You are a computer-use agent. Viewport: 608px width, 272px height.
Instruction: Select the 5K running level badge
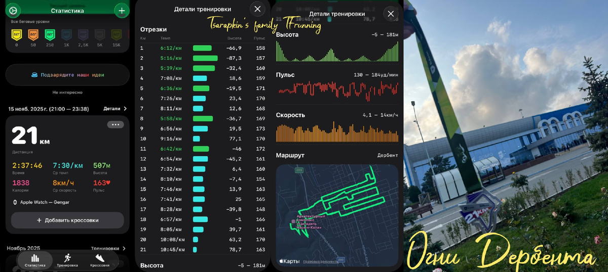coord(100,35)
